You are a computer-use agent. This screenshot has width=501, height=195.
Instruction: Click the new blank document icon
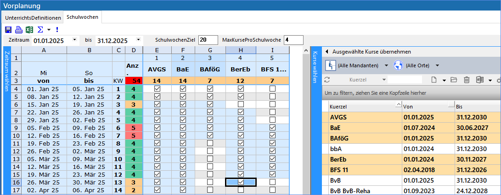(433, 80)
